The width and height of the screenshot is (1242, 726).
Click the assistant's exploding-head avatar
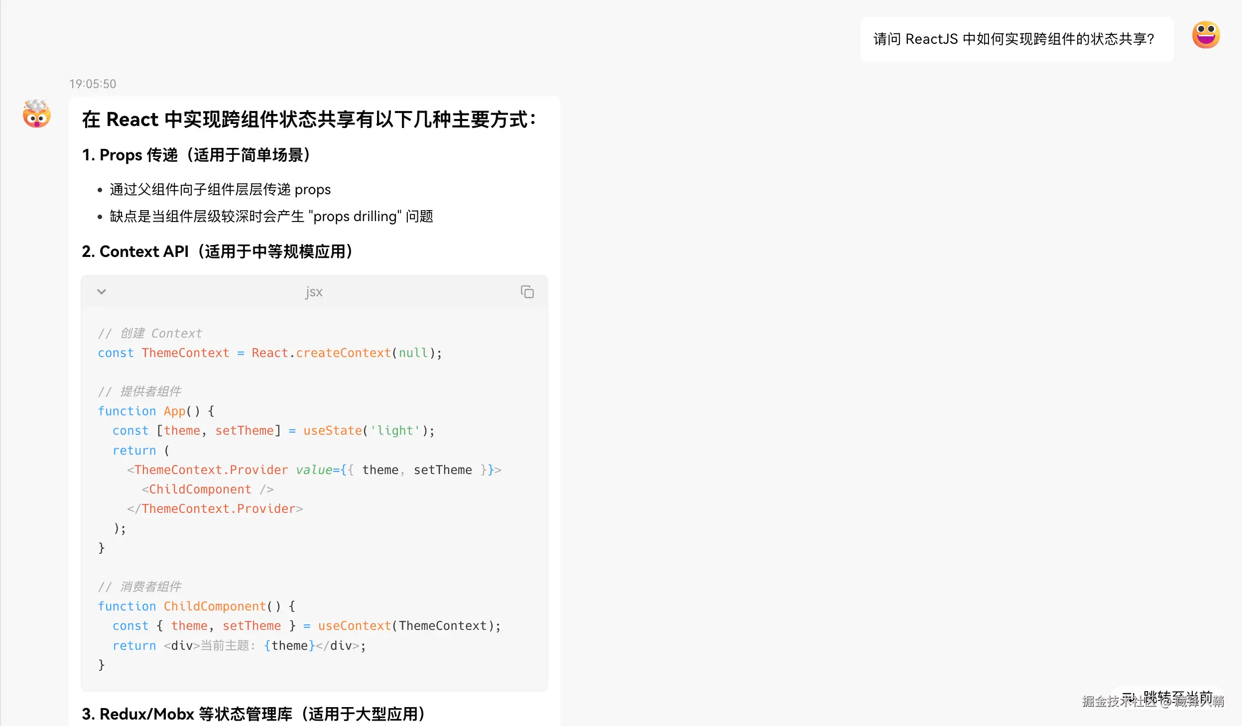(x=37, y=114)
